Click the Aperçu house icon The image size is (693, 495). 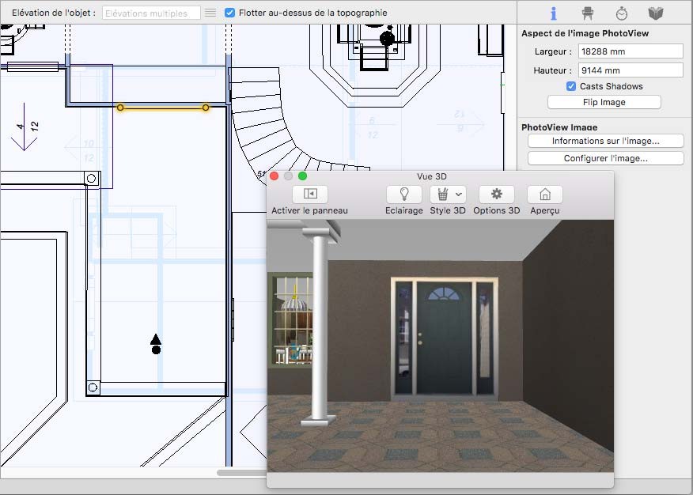(x=544, y=194)
